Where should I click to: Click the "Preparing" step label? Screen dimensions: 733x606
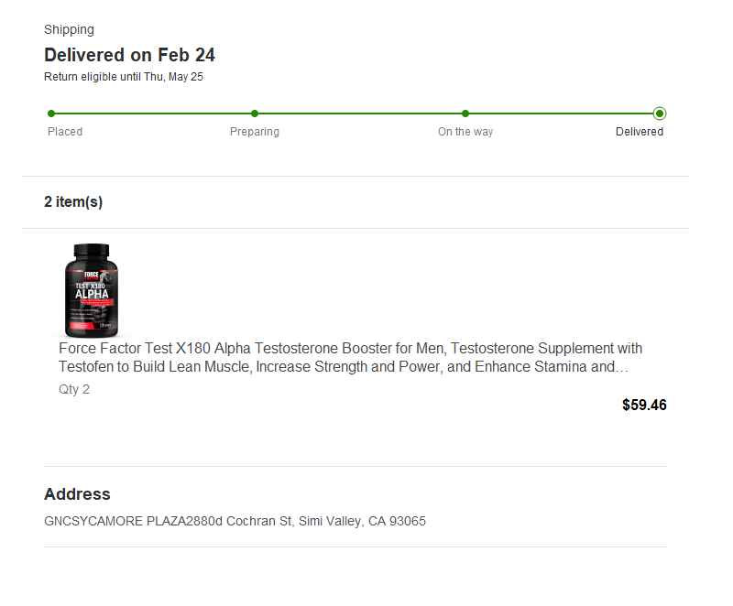point(255,132)
